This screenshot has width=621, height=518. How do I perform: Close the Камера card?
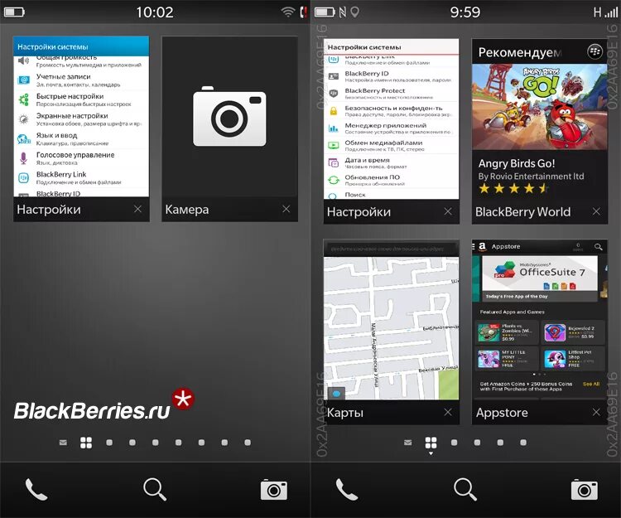tap(286, 209)
